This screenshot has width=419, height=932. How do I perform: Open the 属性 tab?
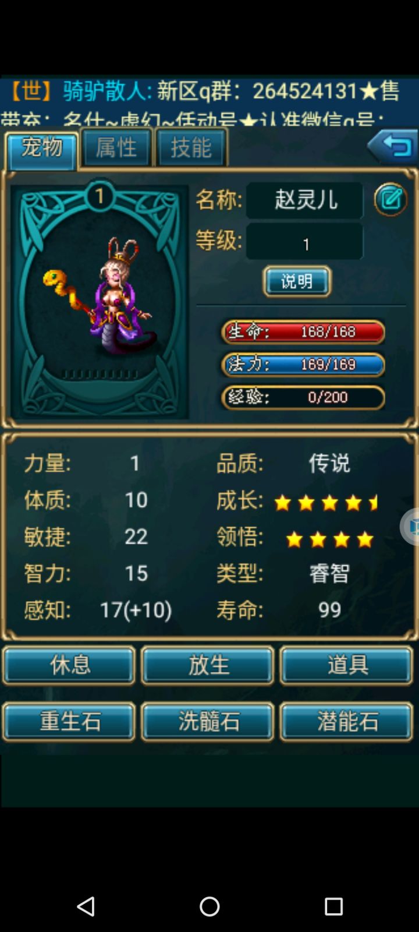[x=116, y=148]
